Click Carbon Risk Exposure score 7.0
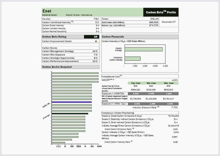Viewport: 220px width, 156px height. pos(96,55)
